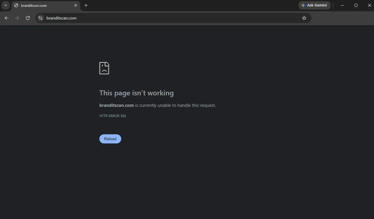
Task: Click the address bar showing branditscan.com
Action: [173, 18]
